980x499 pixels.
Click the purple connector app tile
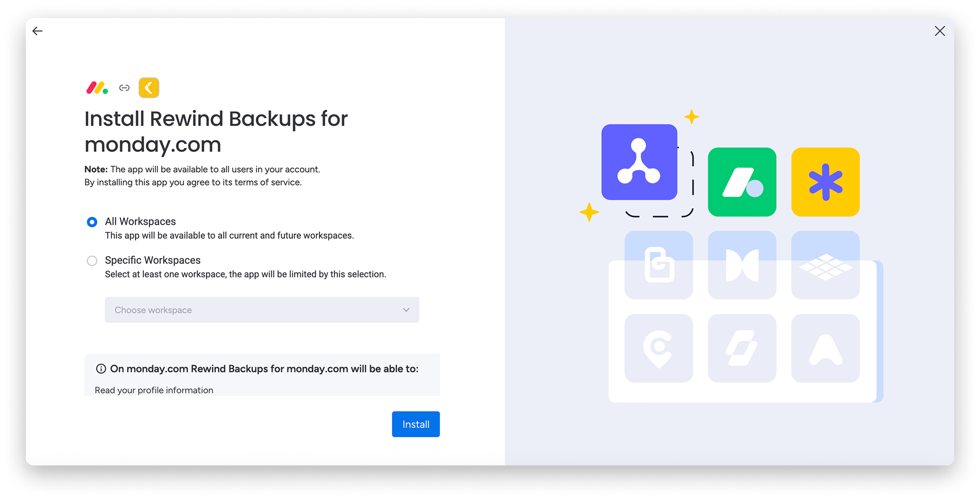pyautogui.click(x=639, y=162)
